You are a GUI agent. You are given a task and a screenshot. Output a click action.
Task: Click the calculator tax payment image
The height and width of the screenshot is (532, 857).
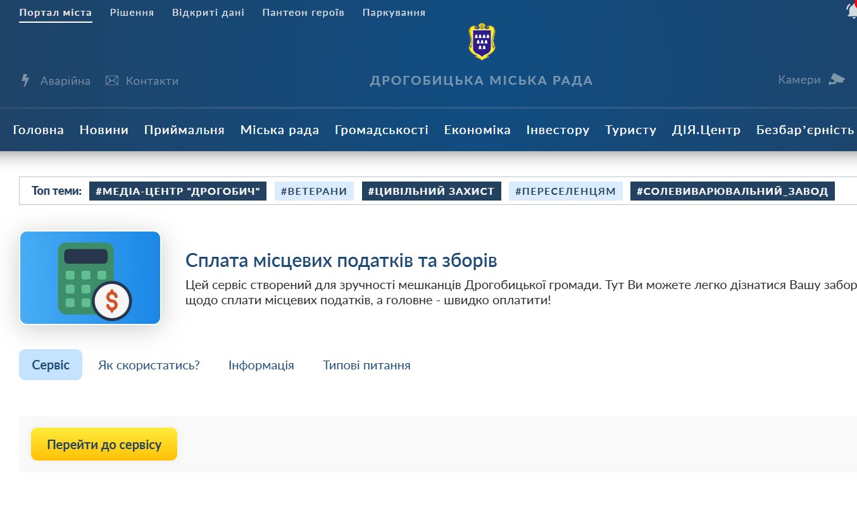pyautogui.click(x=90, y=278)
